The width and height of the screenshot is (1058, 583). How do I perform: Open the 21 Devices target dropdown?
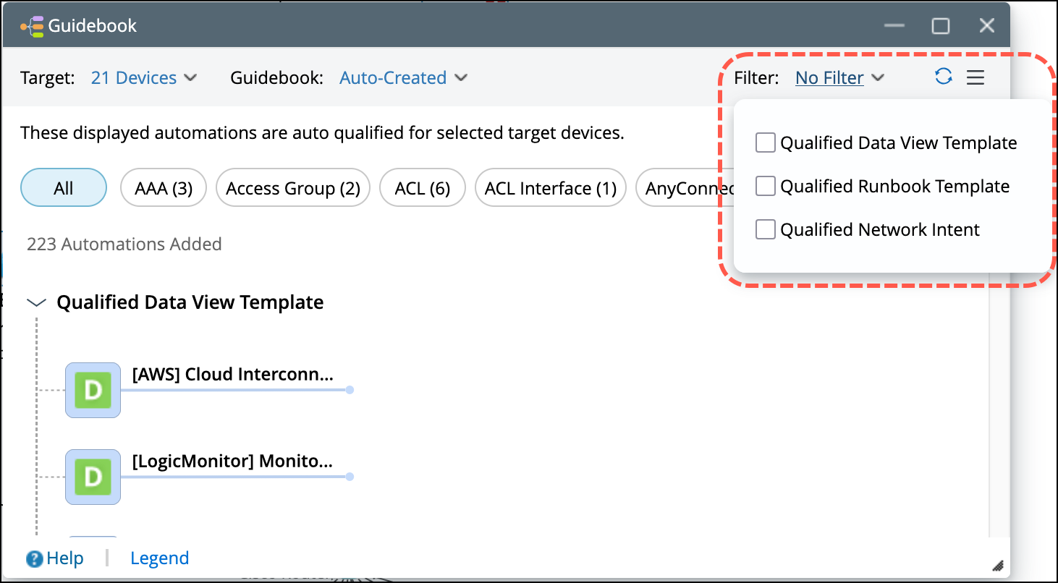(x=143, y=78)
